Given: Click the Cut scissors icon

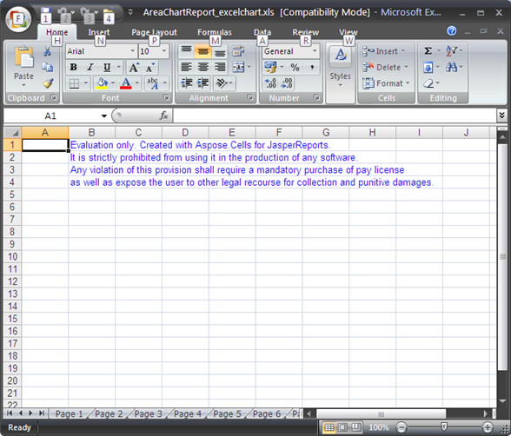Looking at the screenshot, I should (x=48, y=51).
